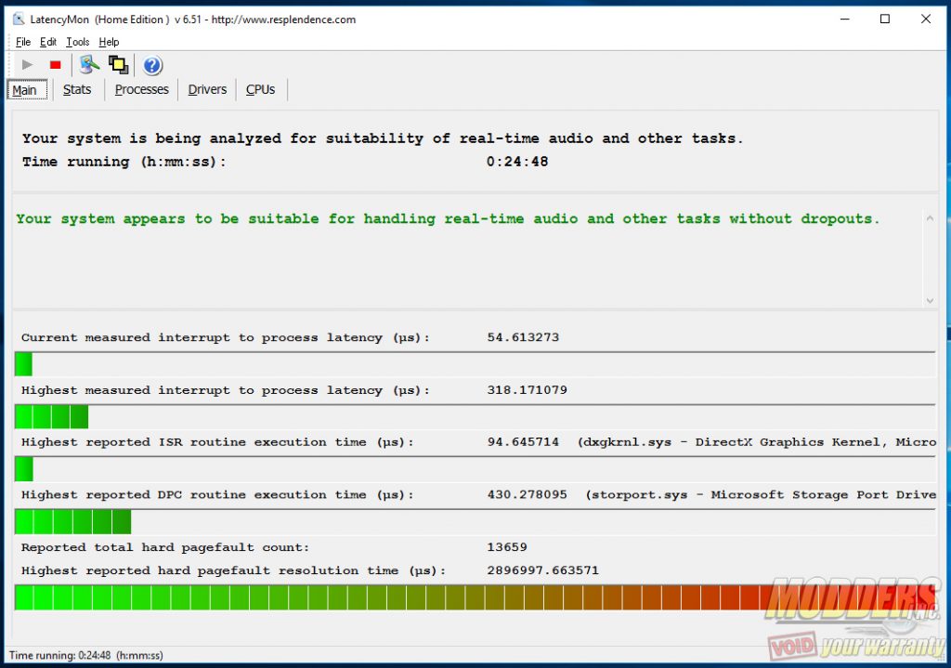Open the blue help question mark icon
Image resolution: width=951 pixels, height=668 pixels.
[152, 65]
